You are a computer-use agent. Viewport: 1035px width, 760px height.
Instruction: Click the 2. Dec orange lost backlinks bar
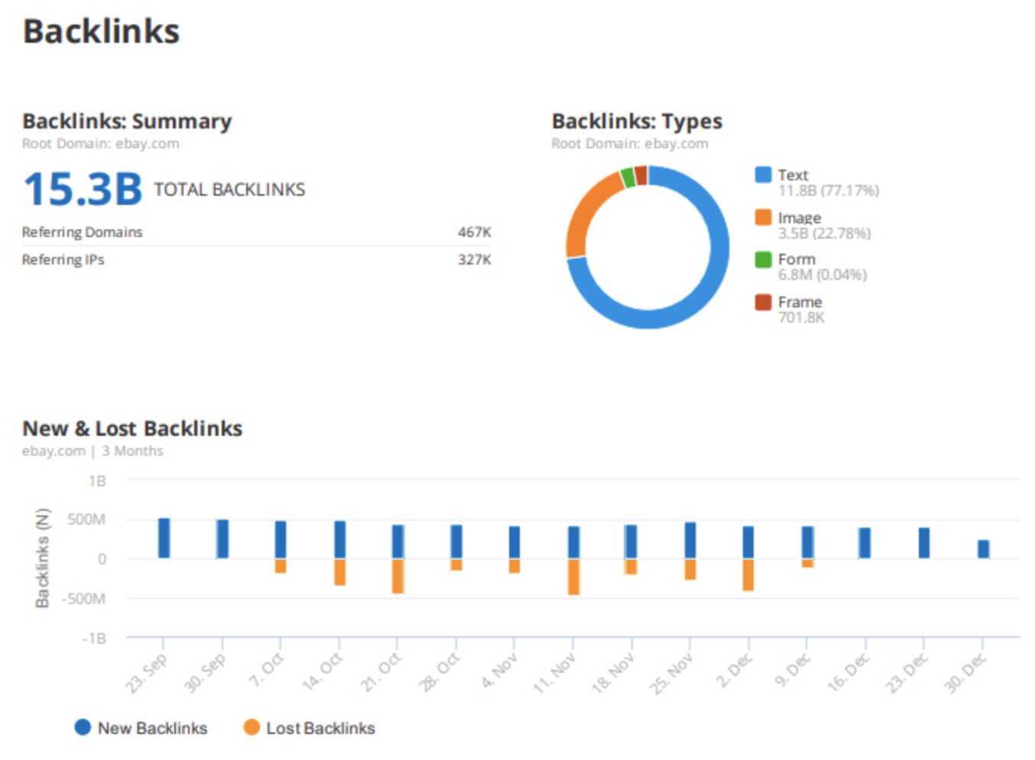(x=748, y=575)
